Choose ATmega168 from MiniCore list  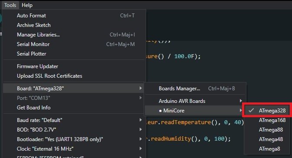267,120
